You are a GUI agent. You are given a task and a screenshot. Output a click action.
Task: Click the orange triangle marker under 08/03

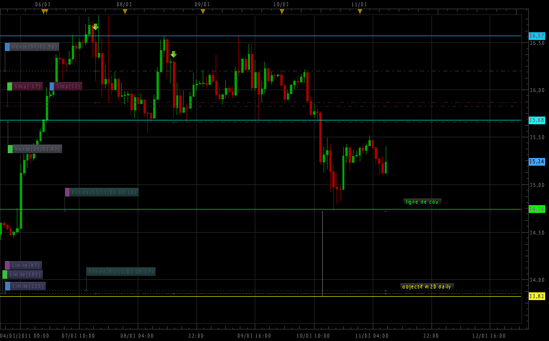click(125, 12)
